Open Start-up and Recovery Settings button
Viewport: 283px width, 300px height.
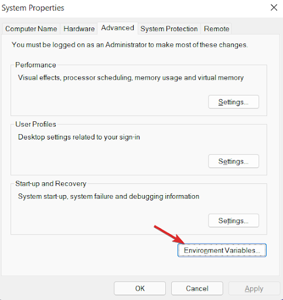coord(233,221)
